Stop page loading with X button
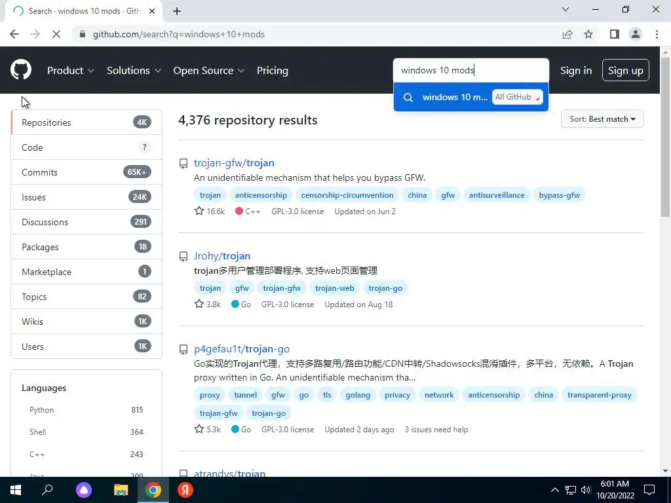This screenshot has height=503, width=671. (56, 34)
